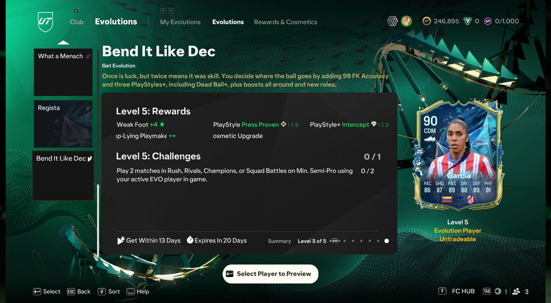
Task: Open the FC HUB shortcut
Action: 463,291
